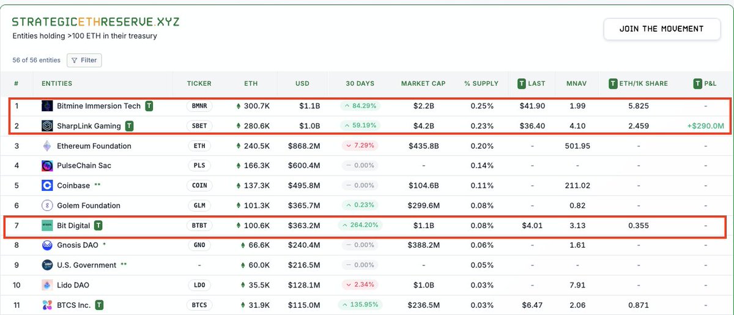Click the SharpLink Gaming logo icon
Image resolution: width=734 pixels, height=315 pixels.
pyautogui.click(x=47, y=126)
